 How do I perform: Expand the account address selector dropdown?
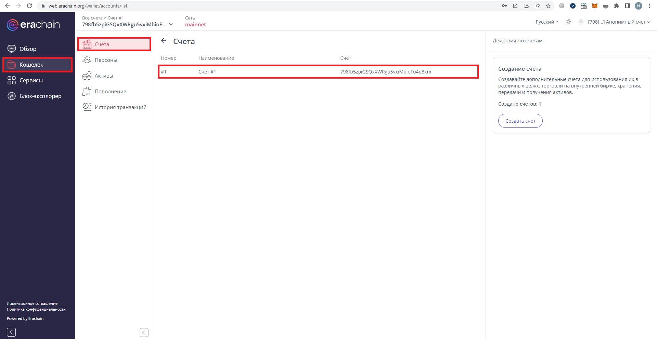(170, 25)
